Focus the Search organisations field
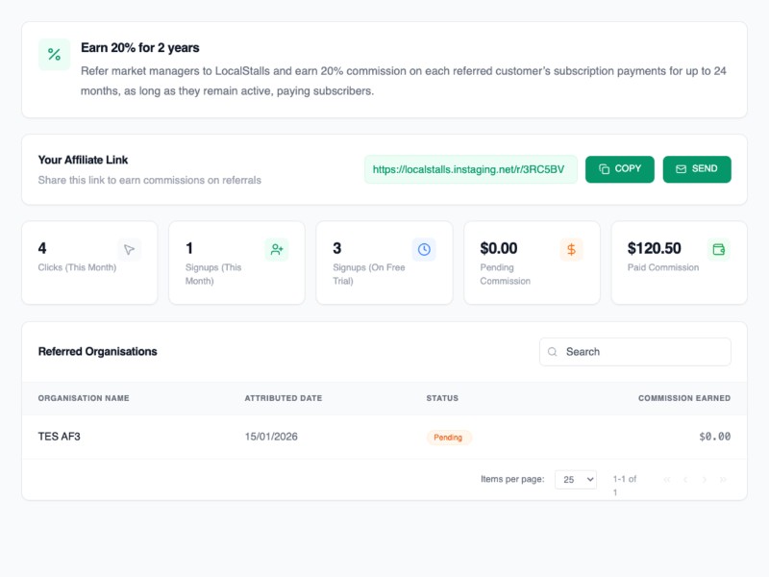The height and width of the screenshot is (577, 769). 644,352
